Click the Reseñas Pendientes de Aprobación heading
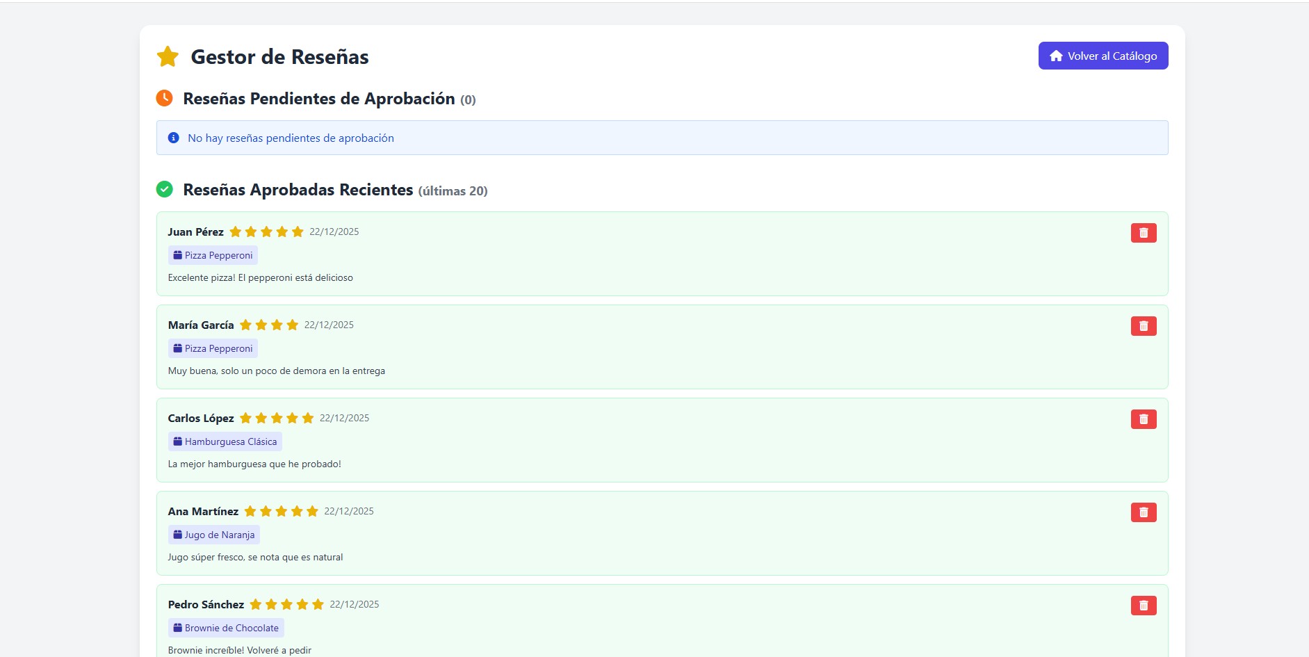The width and height of the screenshot is (1309, 657). (318, 99)
